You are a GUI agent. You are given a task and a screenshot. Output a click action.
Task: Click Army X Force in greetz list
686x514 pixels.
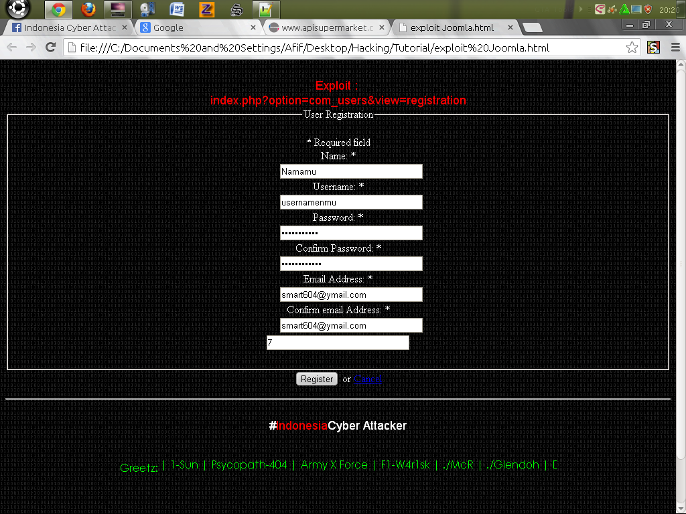coord(334,464)
